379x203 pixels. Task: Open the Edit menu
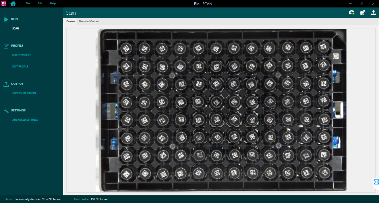40,3
